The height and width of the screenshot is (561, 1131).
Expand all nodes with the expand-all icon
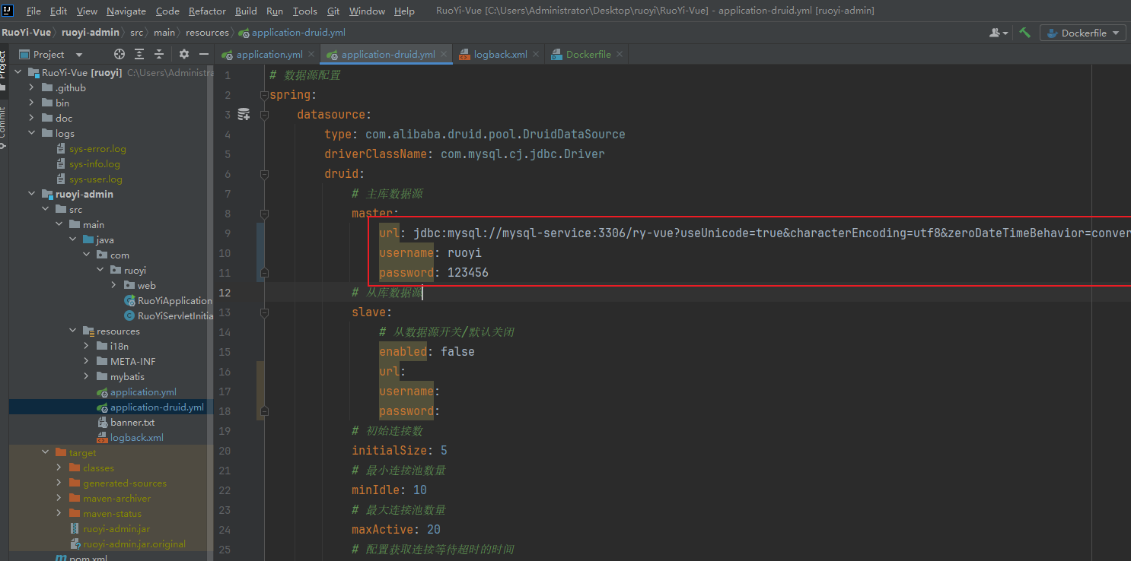click(139, 54)
